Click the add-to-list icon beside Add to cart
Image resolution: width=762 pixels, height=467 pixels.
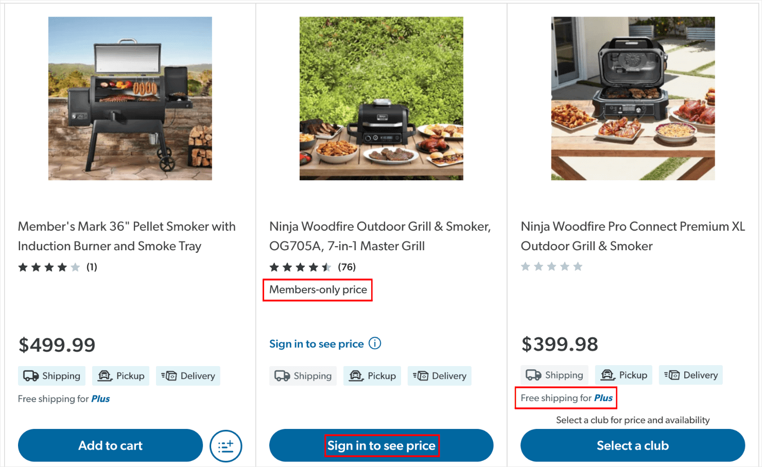coord(226,445)
